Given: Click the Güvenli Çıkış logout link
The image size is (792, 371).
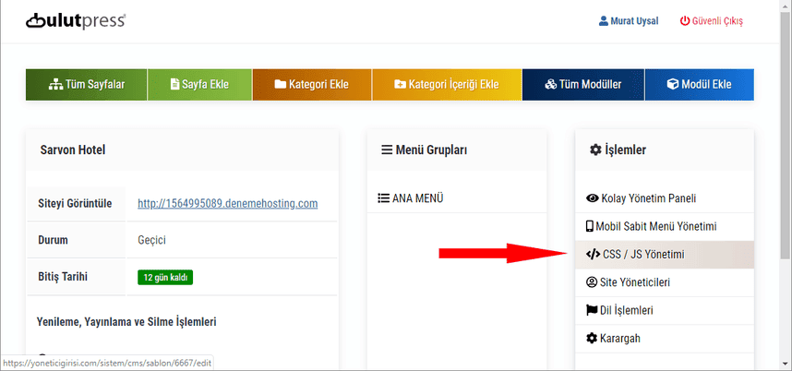Looking at the screenshot, I should click(x=711, y=21).
